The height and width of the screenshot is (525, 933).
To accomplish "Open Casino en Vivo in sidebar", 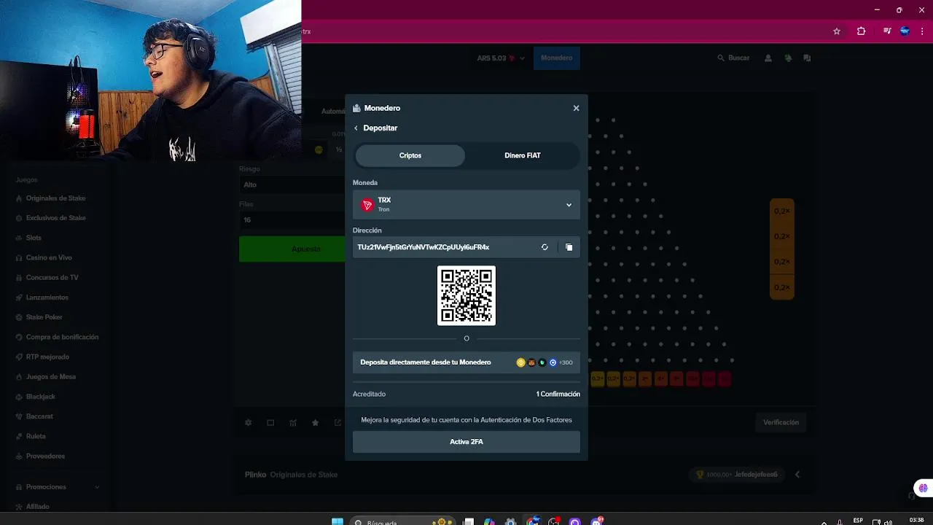I will 49,257.
